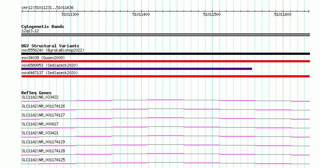Open transcript SLC11A2|NM_001174128 label
Image resolution: width=320 pixels, height=168 pixels.
click(x=43, y=151)
